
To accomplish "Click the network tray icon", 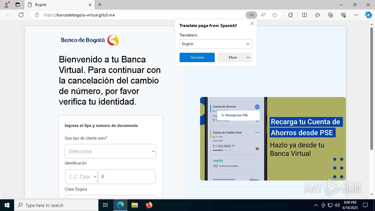I will pos(330,205).
